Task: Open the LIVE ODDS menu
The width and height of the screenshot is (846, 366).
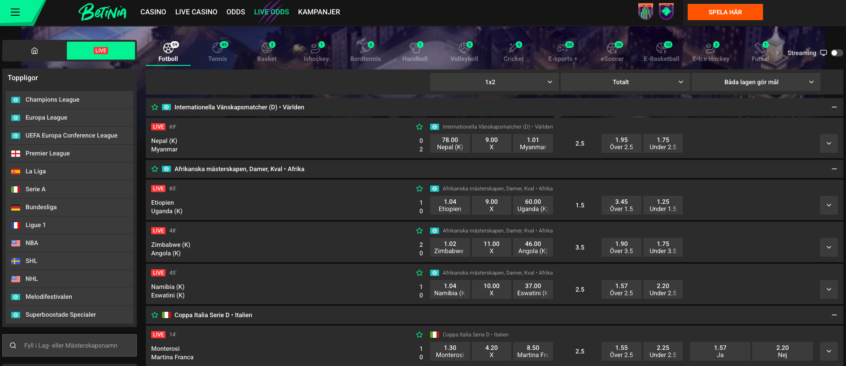Action: click(x=271, y=12)
